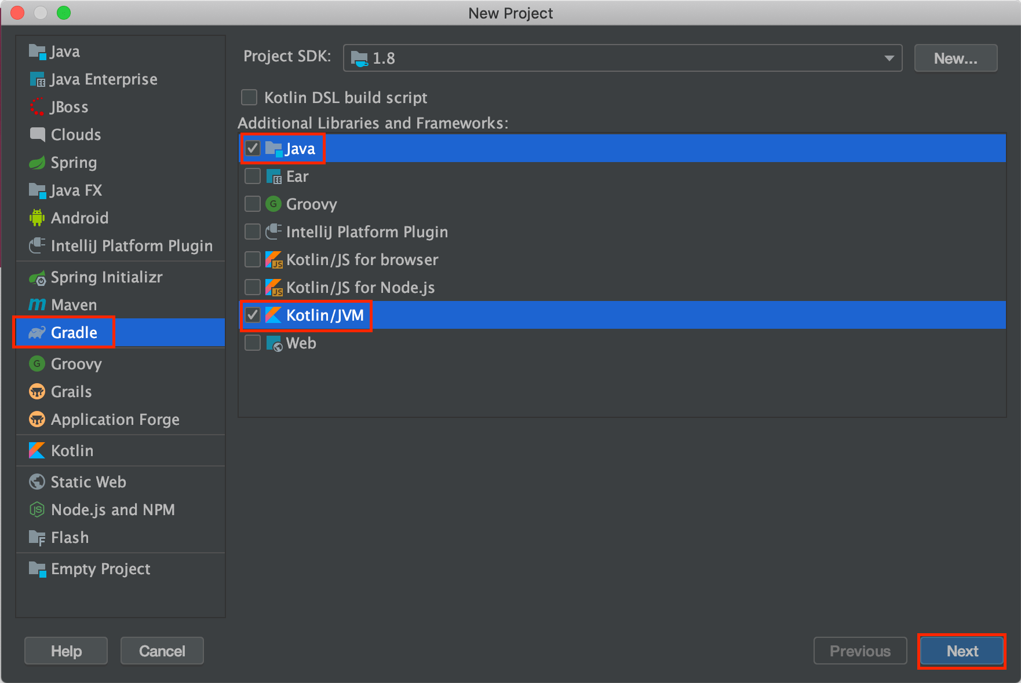
Task: Cancel the New Project dialog
Action: coord(162,651)
